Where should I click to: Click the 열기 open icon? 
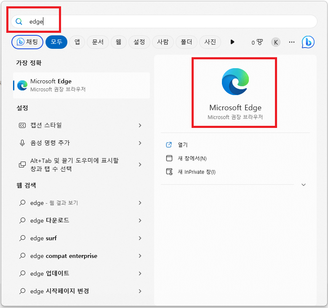pyautogui.click(x=169, y=145)
